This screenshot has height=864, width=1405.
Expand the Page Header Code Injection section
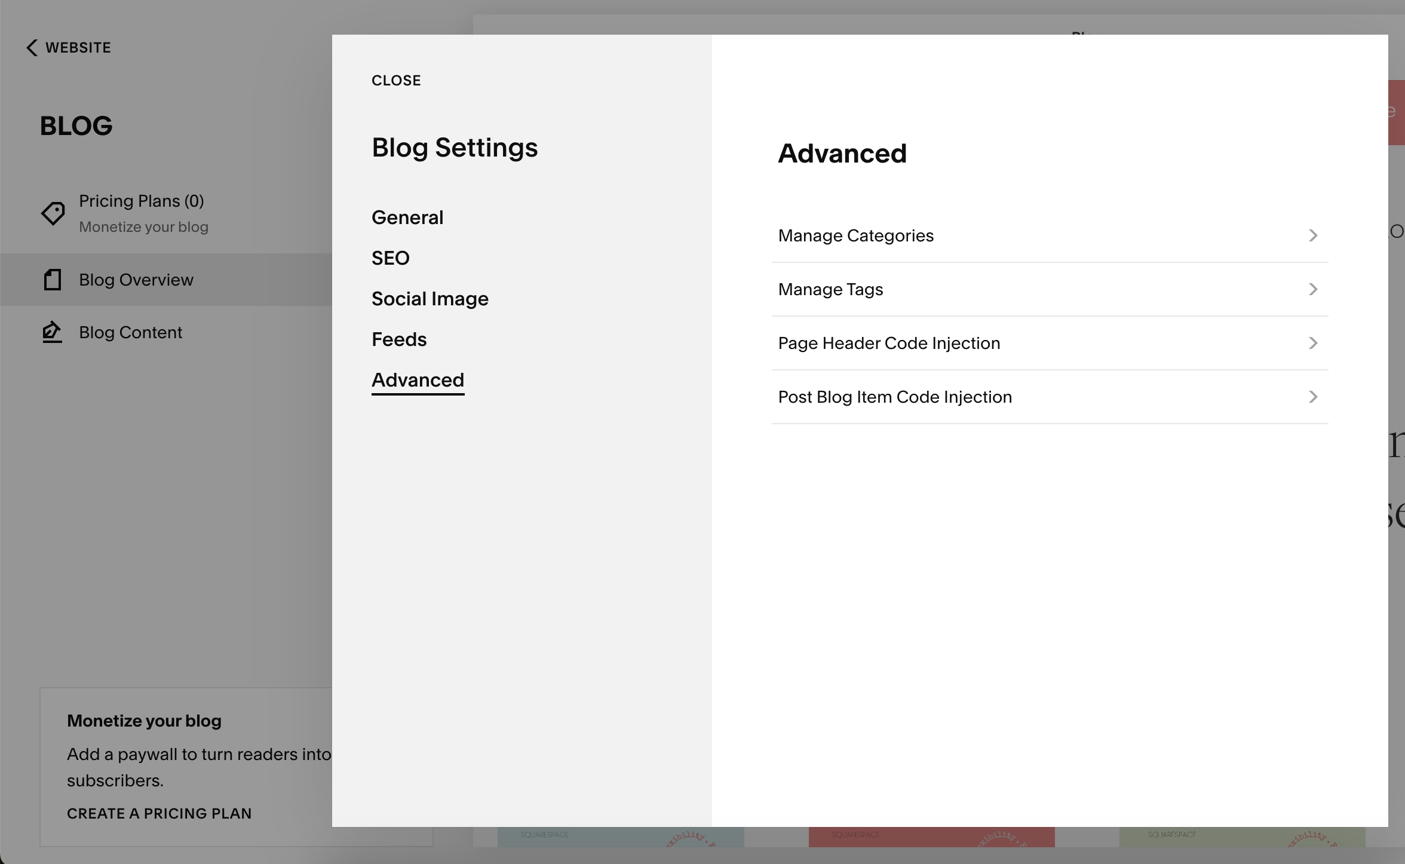tap(889, 343)
